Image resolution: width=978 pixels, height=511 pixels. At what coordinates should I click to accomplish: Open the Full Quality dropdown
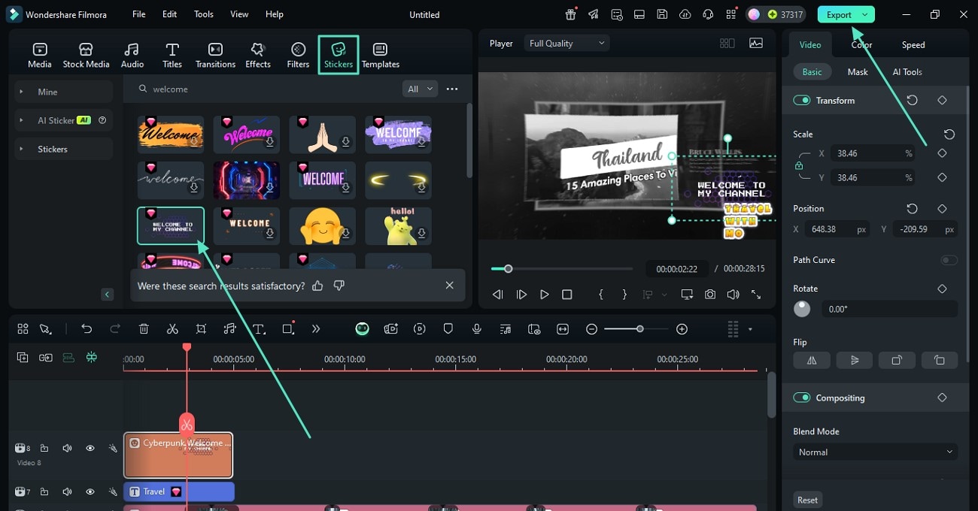tap(566, 44)
